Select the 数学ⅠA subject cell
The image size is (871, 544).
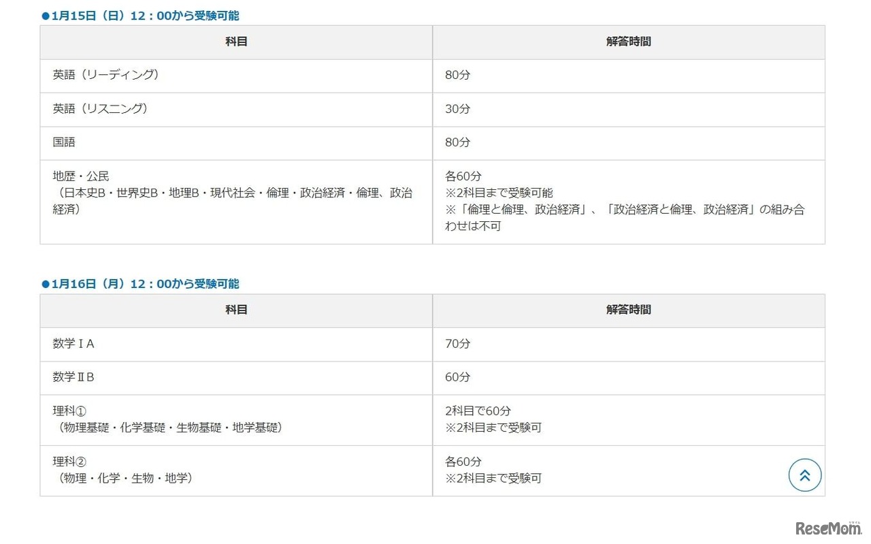(x=73, y=344)
